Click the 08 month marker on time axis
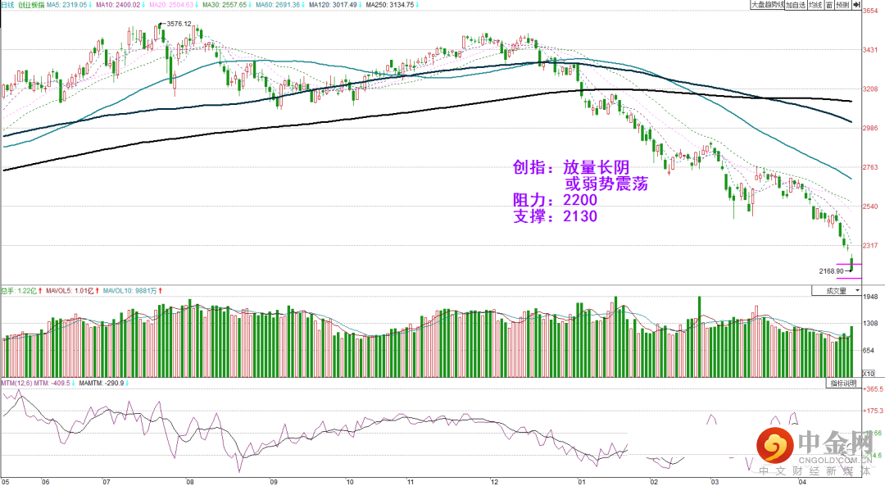Viewport: 885px width, 486px height. [190, 482]
